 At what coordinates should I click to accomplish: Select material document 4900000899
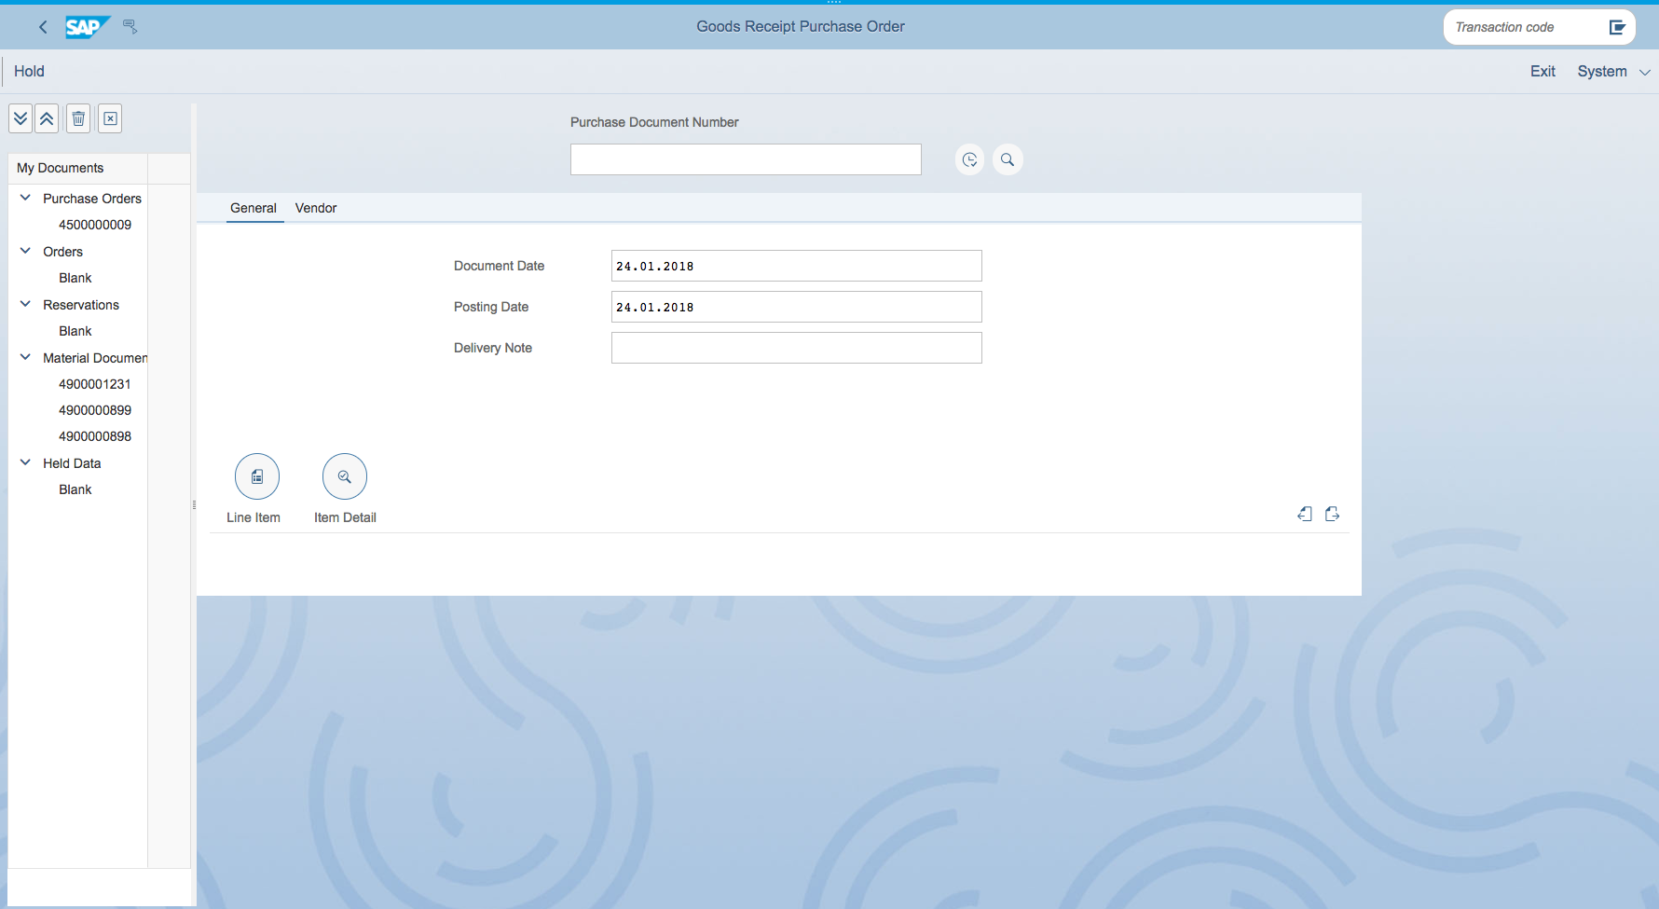tap(95, 410)
